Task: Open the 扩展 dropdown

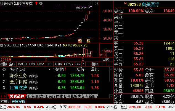Action: pyautogui.click(x=5, y=101)
